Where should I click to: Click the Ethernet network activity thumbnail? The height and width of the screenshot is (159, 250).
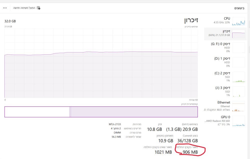pos(238,106)
